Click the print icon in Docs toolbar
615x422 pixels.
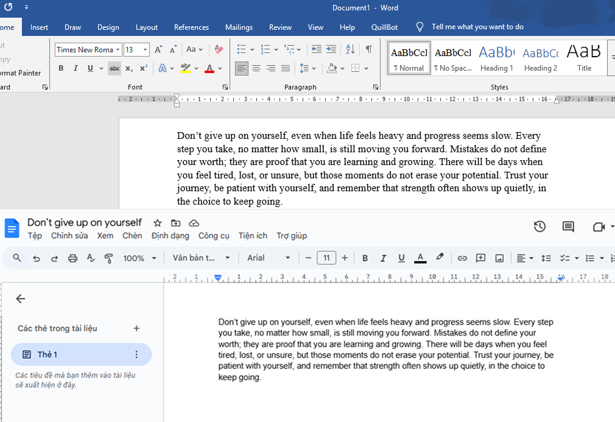(72, 258)
